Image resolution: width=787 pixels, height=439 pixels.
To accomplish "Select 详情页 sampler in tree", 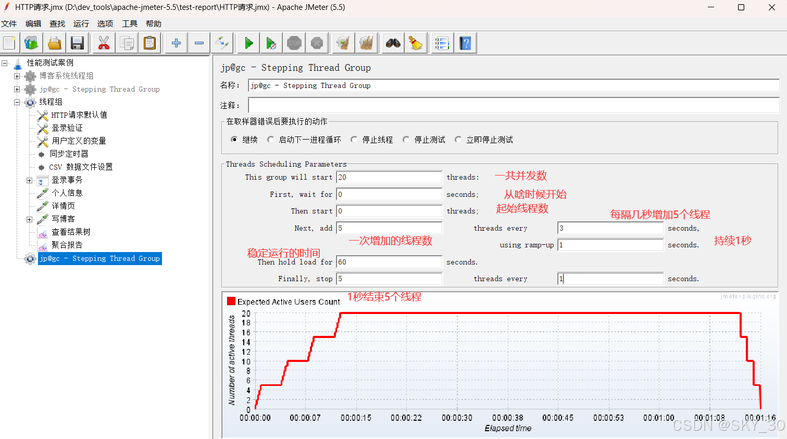I will [64, 206].
